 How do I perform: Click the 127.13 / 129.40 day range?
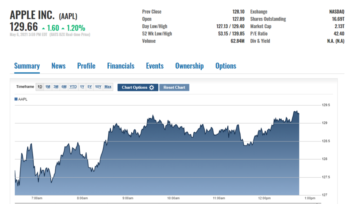231,26
